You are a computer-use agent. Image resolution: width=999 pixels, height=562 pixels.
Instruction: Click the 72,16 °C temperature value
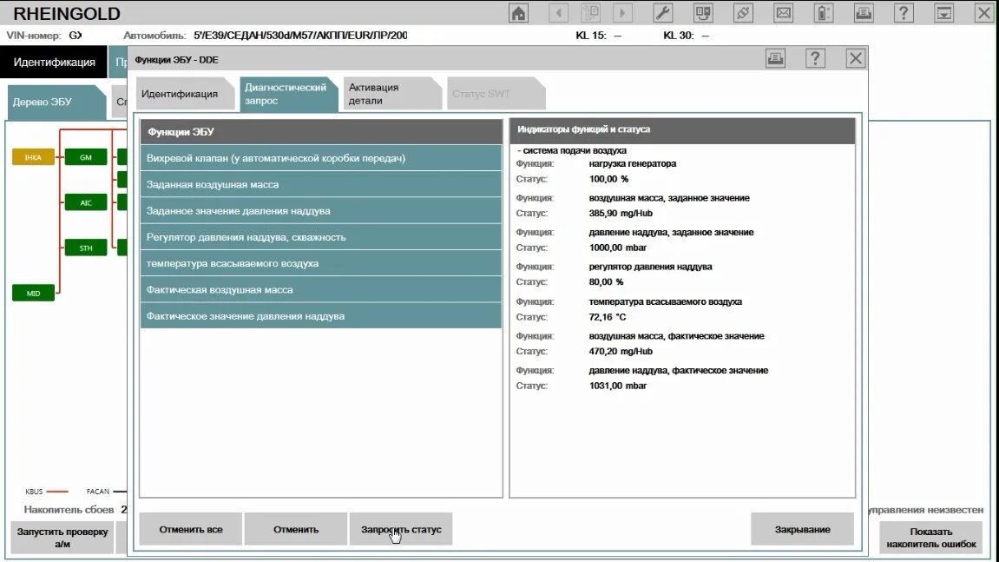(x=608, y=317)
